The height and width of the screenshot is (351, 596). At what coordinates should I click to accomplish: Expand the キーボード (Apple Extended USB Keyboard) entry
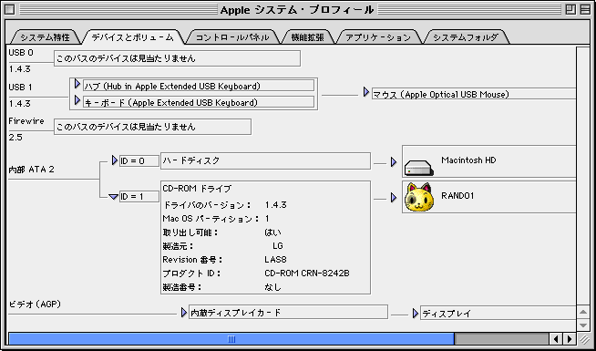click(77, 100)
